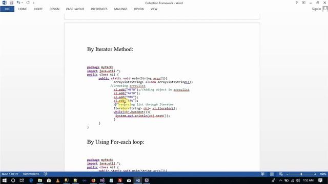Open Microsoft Edge from taskbar

(x=31, y=180)
